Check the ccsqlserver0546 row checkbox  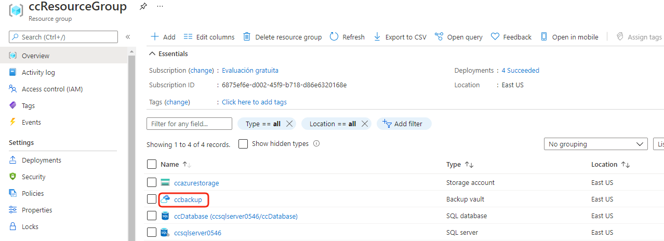click(x=152, y=232)
